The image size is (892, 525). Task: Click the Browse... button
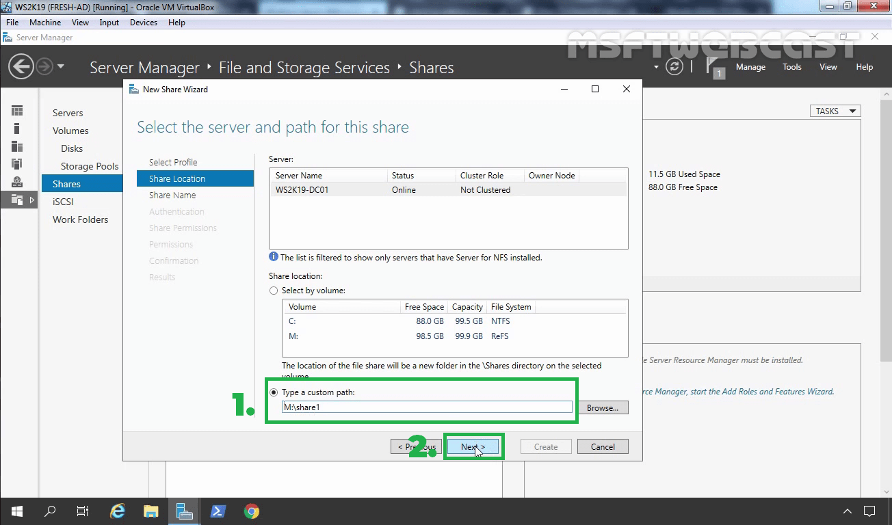pos(602,407)
